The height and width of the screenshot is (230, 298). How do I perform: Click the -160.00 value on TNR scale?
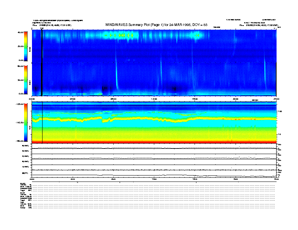pos(20,141)
